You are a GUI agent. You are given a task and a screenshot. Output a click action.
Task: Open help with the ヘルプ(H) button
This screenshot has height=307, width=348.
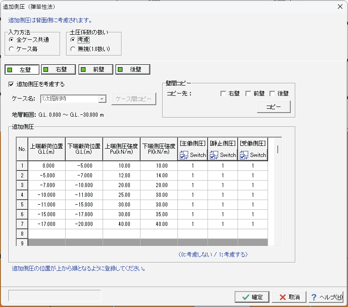click(326, 297)
